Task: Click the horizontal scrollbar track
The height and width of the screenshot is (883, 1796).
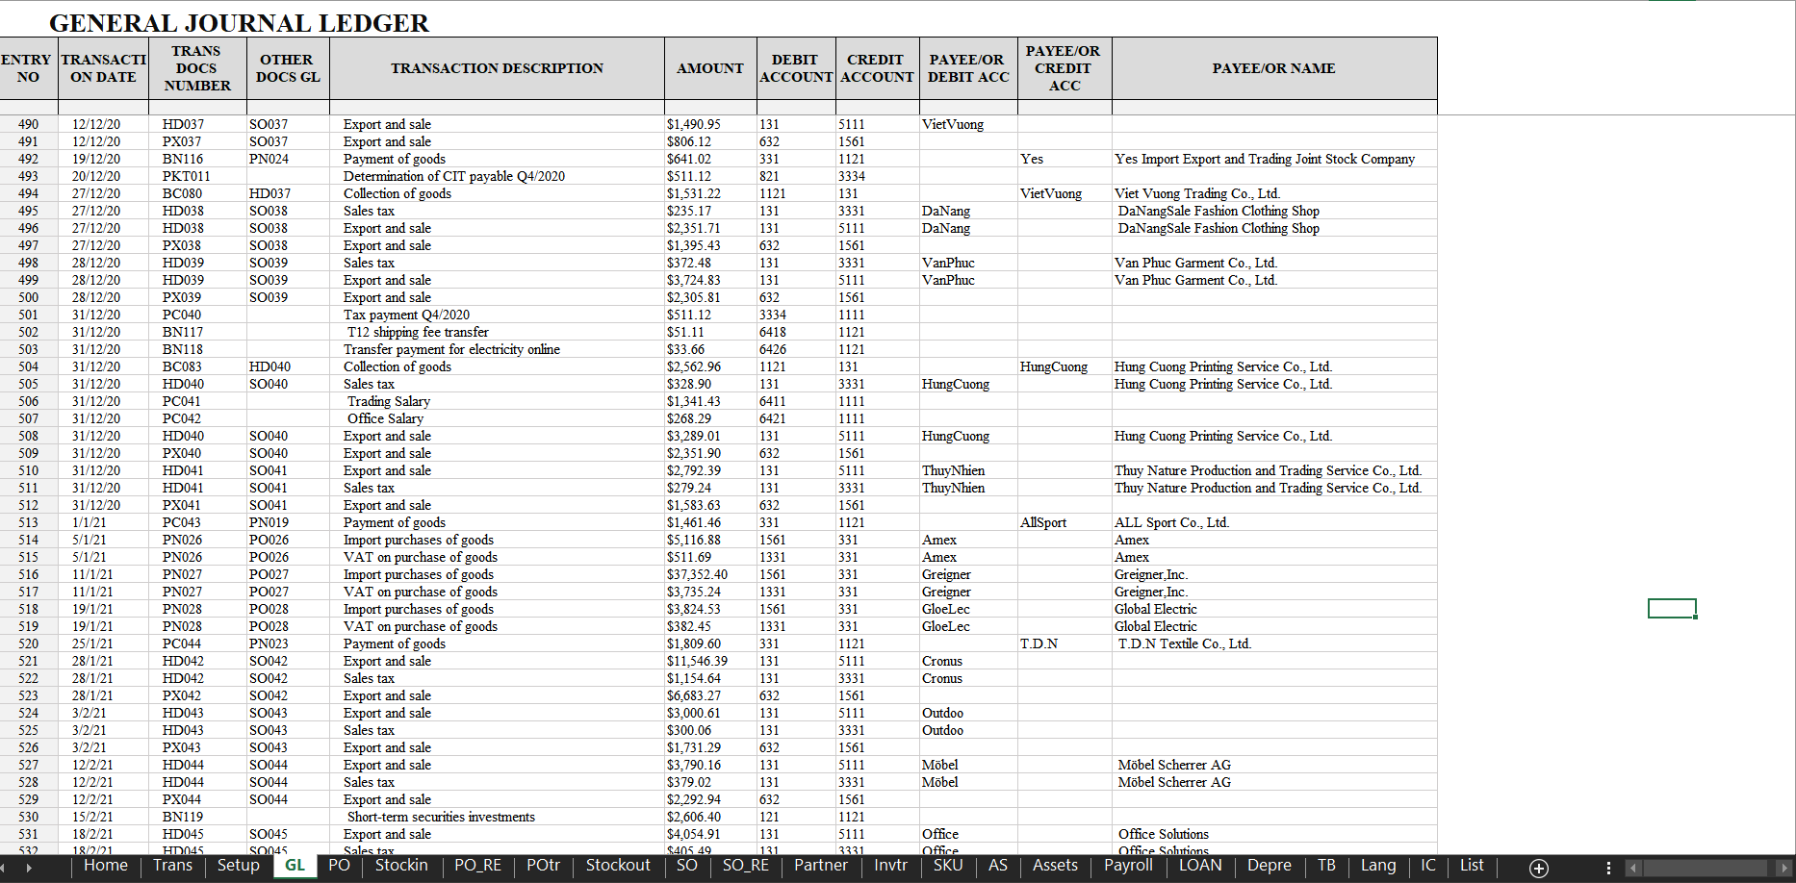Action: (x=1709, y=868)
